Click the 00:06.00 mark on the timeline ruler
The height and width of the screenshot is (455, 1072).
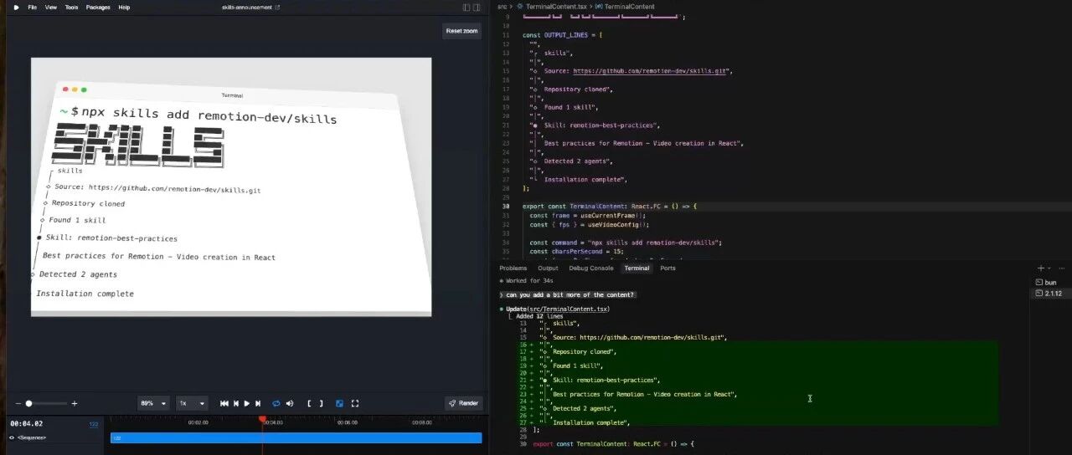click(348, 422)
